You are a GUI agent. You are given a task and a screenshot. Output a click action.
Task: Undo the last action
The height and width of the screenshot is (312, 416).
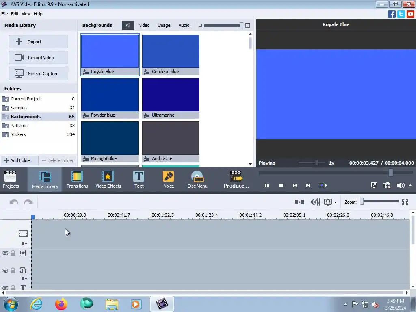[x=14, y=202]
